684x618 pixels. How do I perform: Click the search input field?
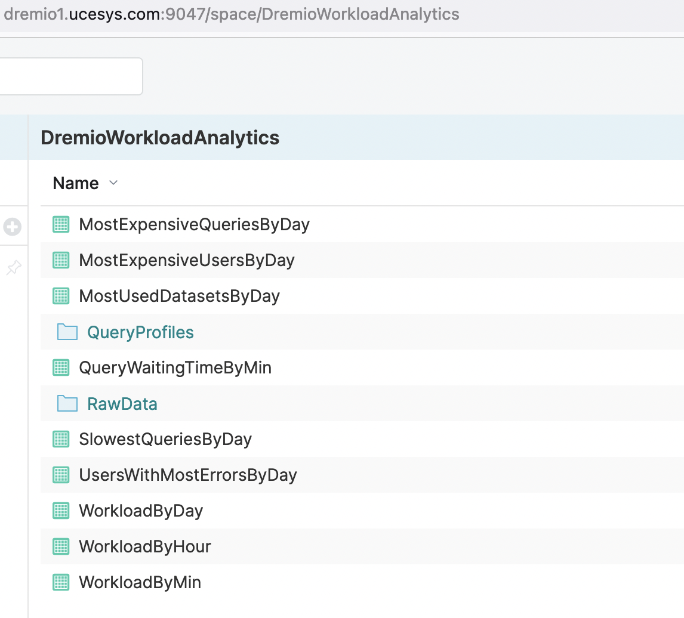tap(70, 76)
